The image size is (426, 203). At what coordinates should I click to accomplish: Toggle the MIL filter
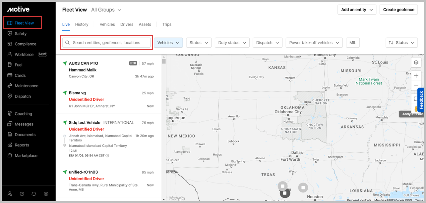353,43
